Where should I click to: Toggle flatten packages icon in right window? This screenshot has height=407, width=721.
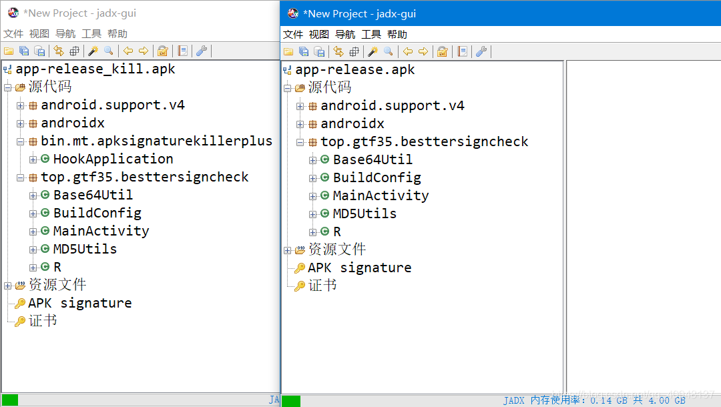[354, 51]
